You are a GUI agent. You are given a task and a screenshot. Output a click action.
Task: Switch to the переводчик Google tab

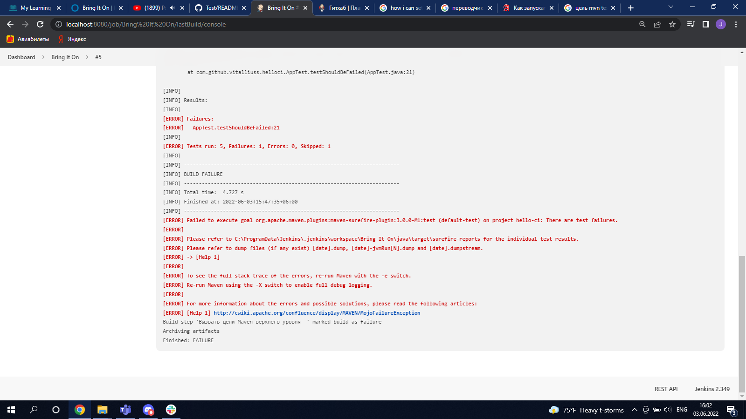(x=467, y=8)
